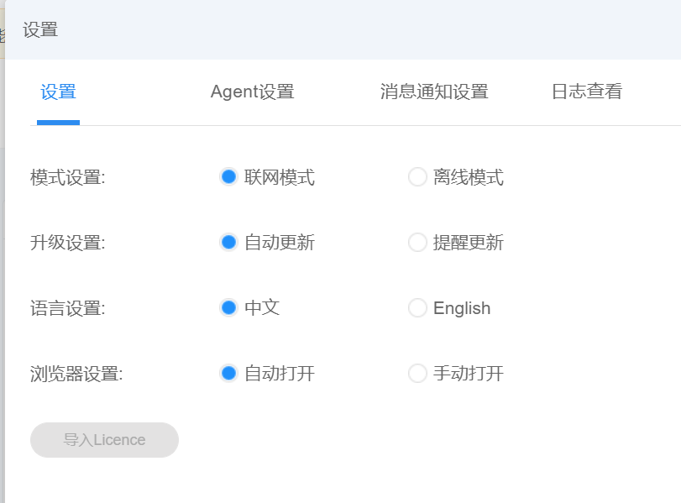Image resolution: width=681 pixels, height=503 pixels.
Task: Click the 语言设置 row label
Action: pyautogui.click(x=68, y=308)
